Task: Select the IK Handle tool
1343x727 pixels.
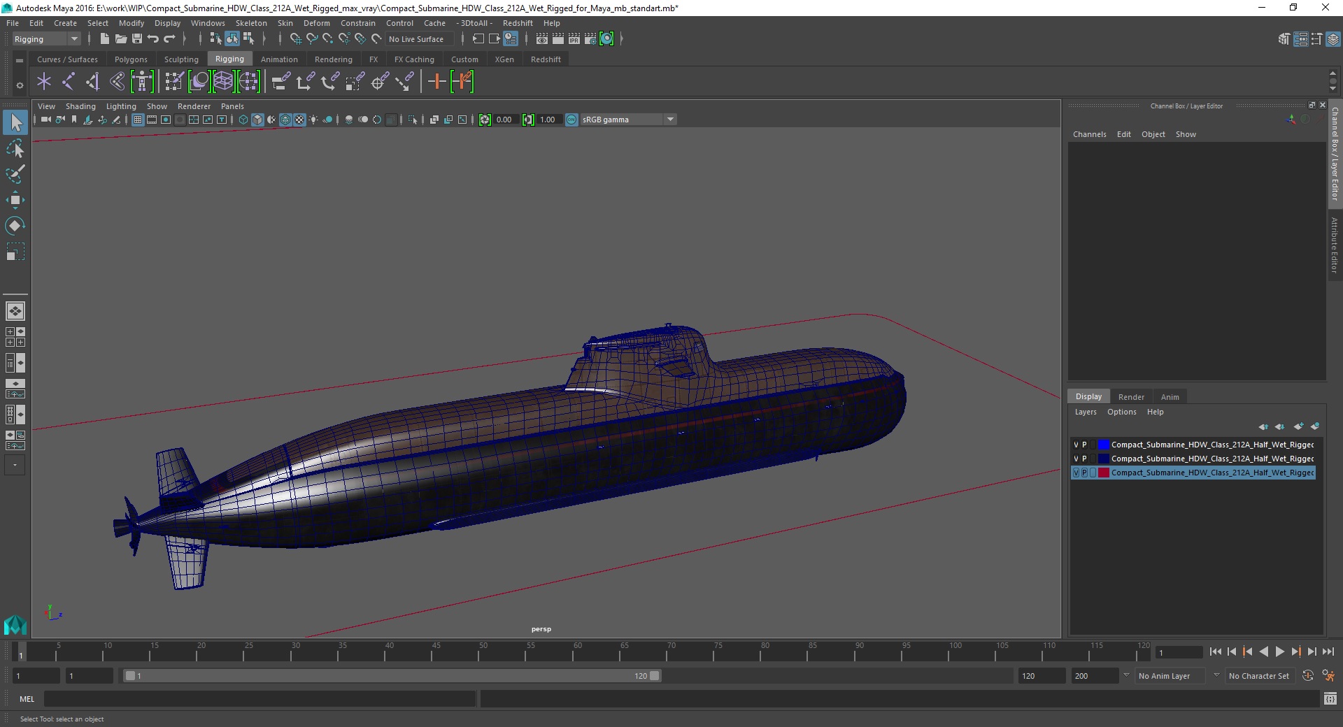Action: (93, 82)
